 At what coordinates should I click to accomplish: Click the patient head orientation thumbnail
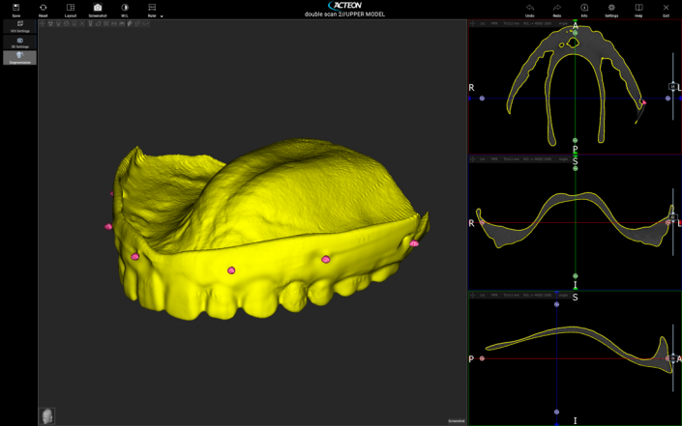pyautogui.click(x=46, y=416)
